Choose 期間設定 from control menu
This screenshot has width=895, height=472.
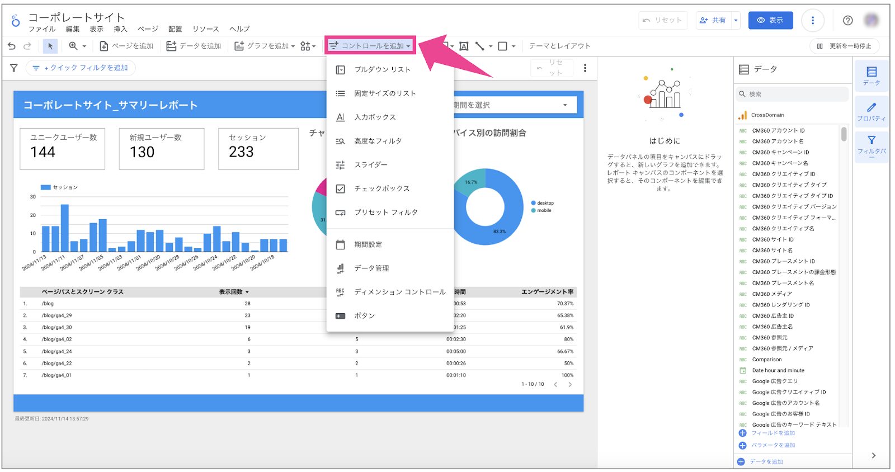pyautogui.click(x=390, y=244)
